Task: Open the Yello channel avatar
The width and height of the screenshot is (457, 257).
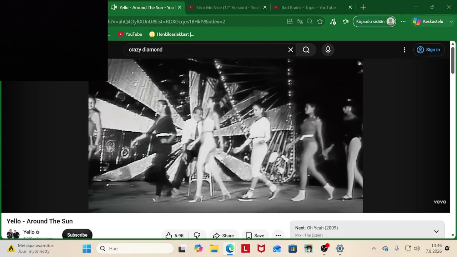Action: coord(13,235)
